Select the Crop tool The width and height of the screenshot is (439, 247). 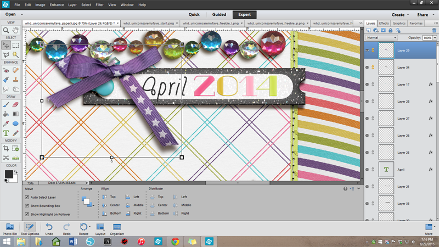click(x=6, y=148)
